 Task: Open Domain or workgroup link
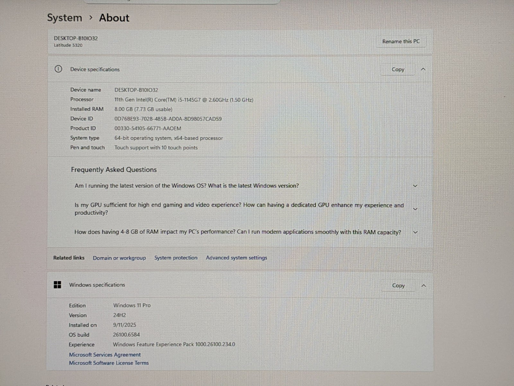coord(119,258)
